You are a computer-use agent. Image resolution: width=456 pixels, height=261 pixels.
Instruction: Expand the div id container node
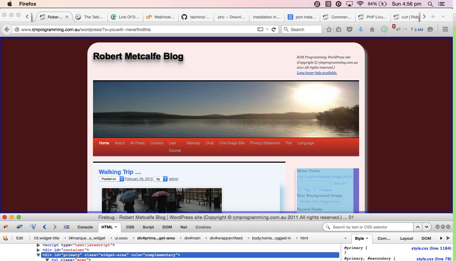39,250
